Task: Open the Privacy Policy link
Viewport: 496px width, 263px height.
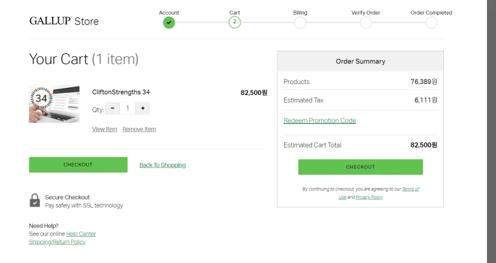Action: coord(369,197)
